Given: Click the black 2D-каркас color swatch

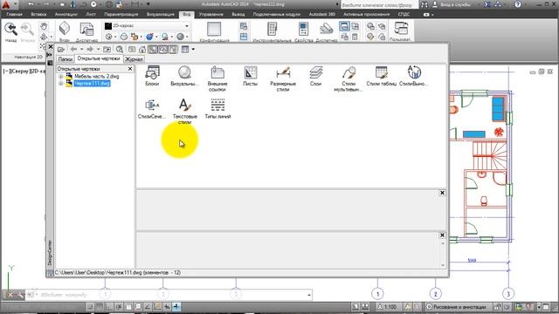Looking at the screenshot, I should coord(108,26).
